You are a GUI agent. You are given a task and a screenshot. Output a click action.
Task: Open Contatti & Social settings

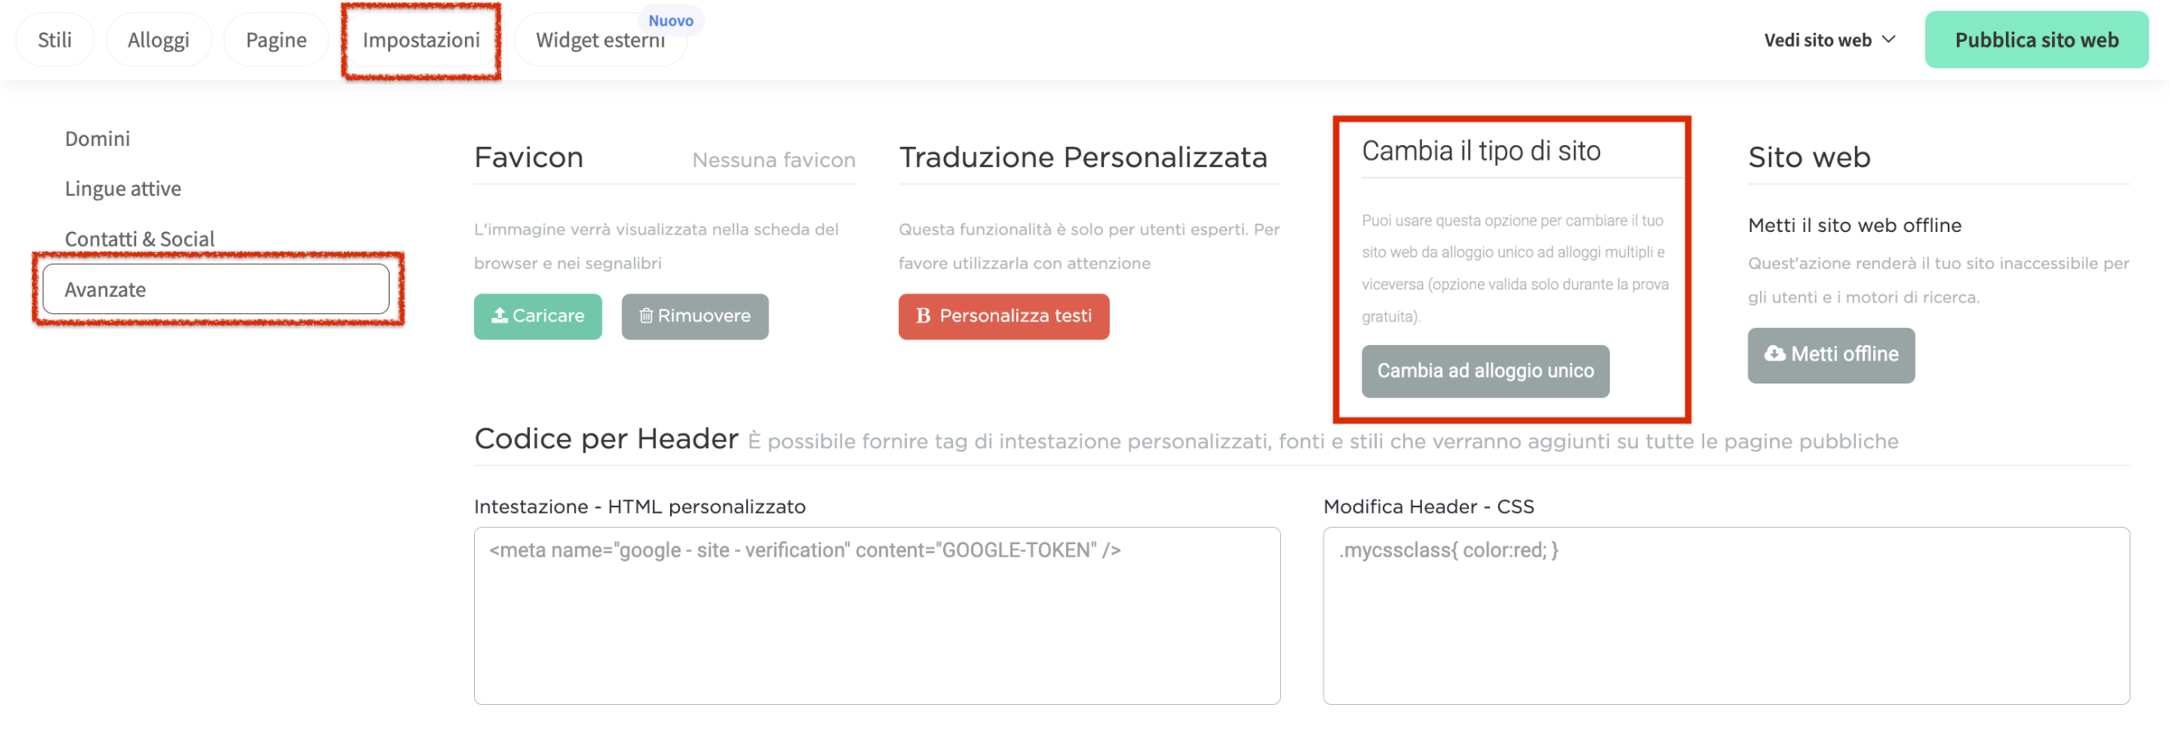[x=140, y=239]
